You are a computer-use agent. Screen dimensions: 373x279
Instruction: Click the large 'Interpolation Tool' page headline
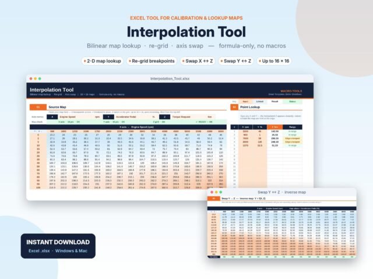pyautogui.click(x=186, y=32)
